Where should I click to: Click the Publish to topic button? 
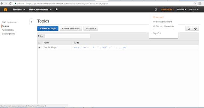tap(48, 28)
